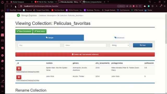Select the Advanced search tab
The image size is (167, 94).
pos(119,38)
